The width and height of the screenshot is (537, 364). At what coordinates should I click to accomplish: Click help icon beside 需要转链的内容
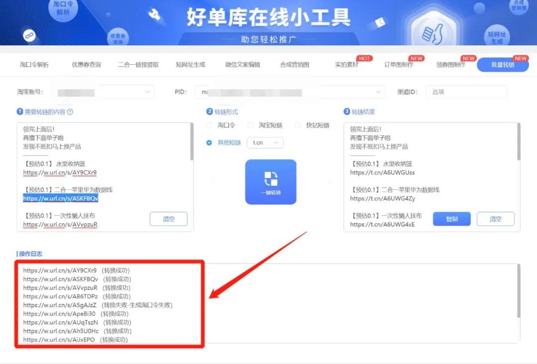70,112
